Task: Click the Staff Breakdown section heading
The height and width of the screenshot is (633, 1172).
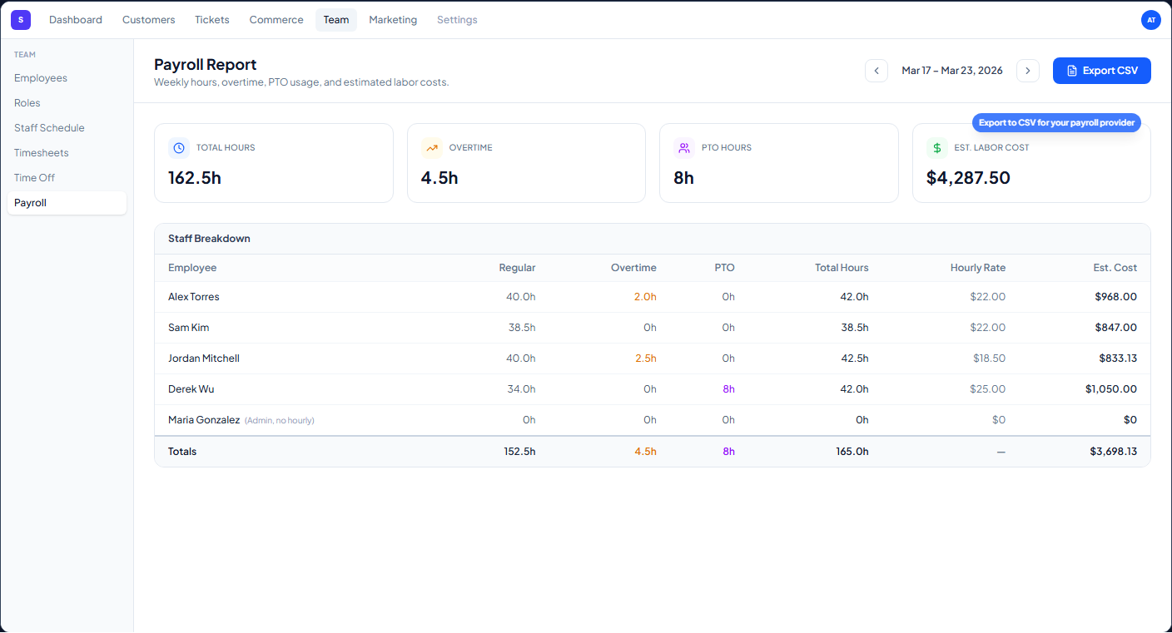Action: point(209,239)
